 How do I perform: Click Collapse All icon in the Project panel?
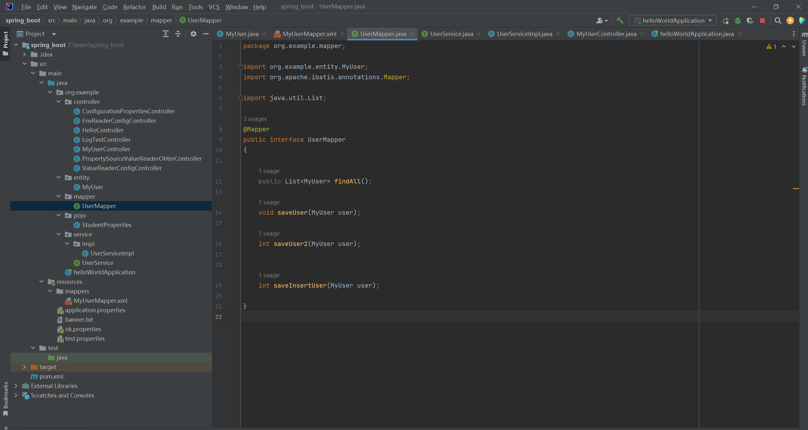click(x=178, y=34)
